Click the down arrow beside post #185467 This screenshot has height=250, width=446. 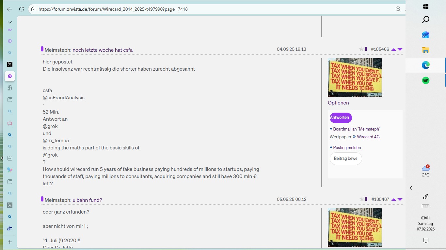tap(400, 200)
